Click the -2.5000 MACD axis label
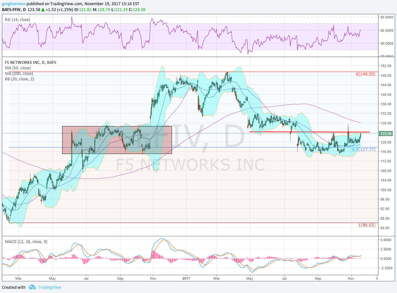Screen dimensions: 397x293 tap(386, 268)
